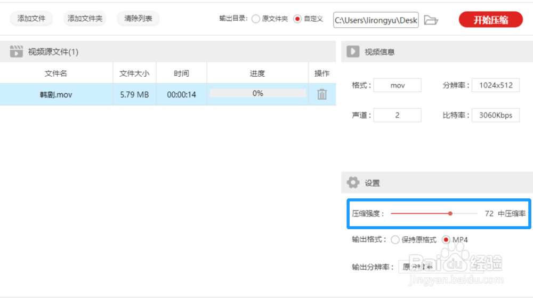The width and height of the screenshot is (533, 298).
Task: Click the video info play icon
Action: pos(353,52)
